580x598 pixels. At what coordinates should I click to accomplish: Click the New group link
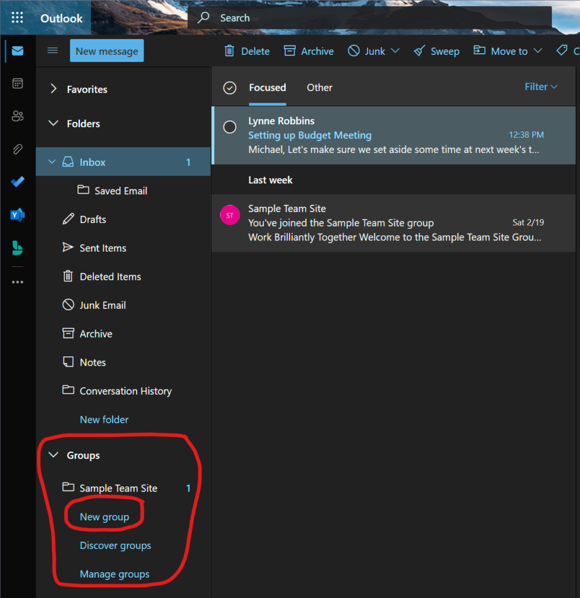pos(104,517)
